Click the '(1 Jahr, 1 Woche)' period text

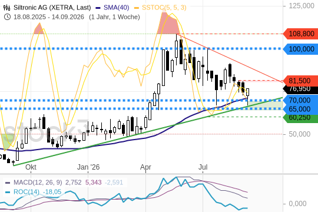tap(114, 17)
